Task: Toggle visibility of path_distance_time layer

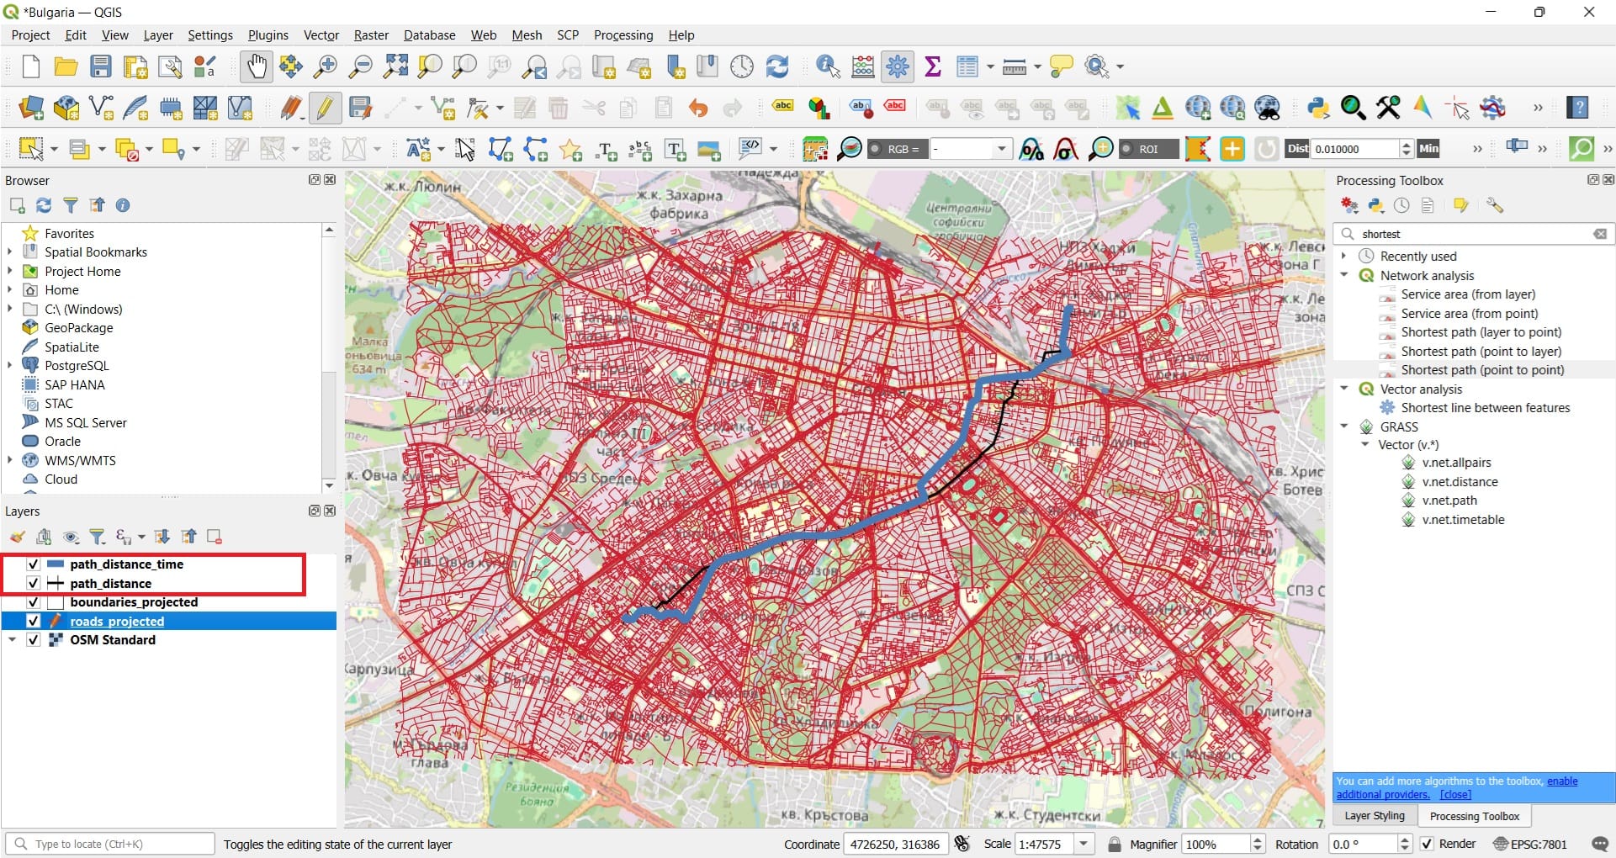Action: tap(34, 564)
